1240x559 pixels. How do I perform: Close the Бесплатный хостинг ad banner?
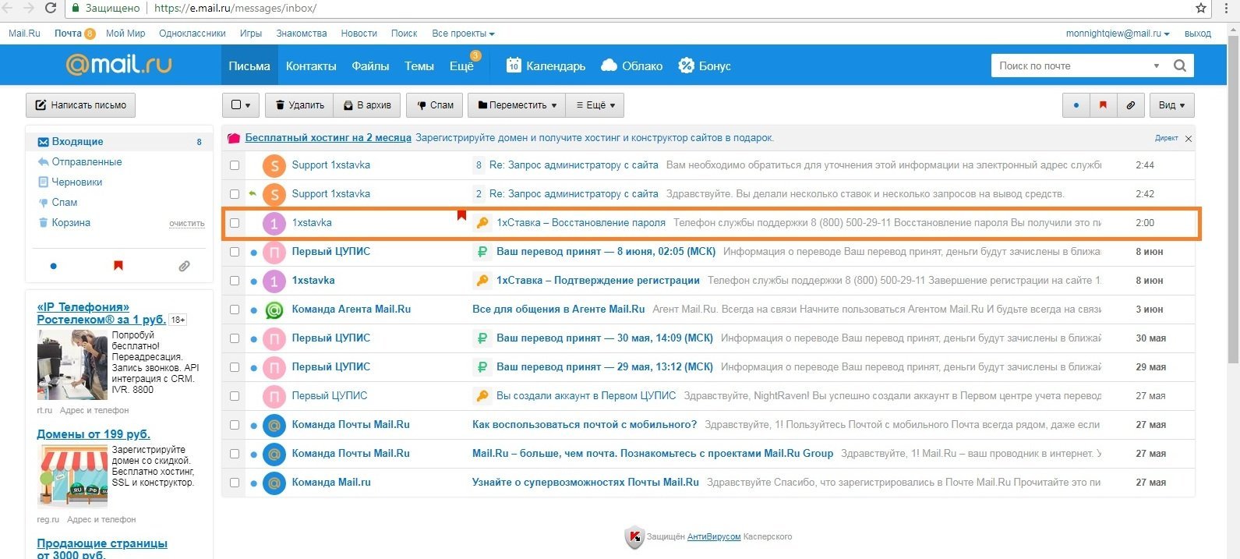click(1188, 139)
